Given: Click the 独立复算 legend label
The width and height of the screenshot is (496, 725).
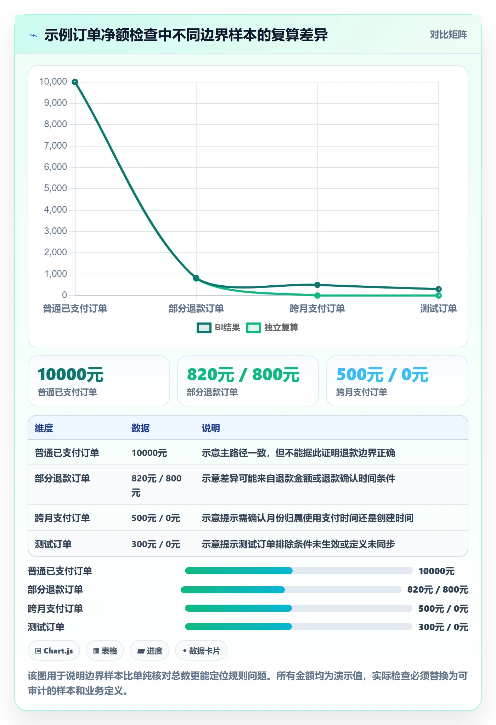Looking at the screenshot, I should 281,328.
